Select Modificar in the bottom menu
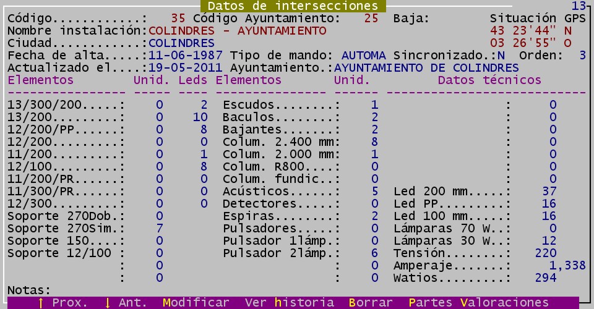Screen dimensions: 594x309 pos(196,302)
